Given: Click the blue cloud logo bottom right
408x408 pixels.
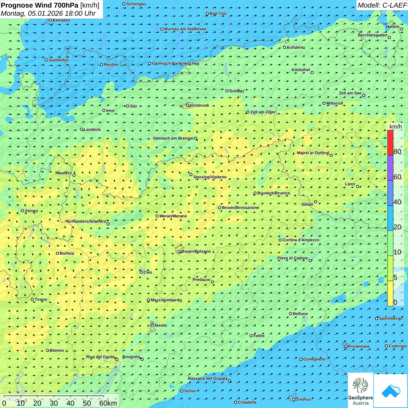Looking at the screenshot, I should tap(391, 391).
